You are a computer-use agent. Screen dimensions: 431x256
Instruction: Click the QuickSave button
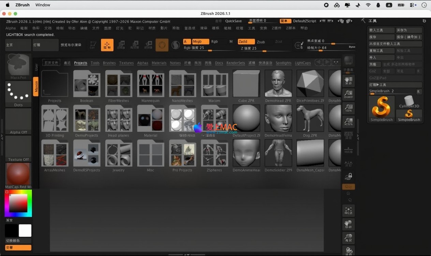click(x=234, y=21)
